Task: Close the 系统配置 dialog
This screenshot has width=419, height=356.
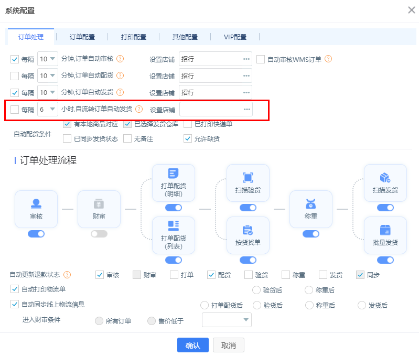Action: [412, 10]
